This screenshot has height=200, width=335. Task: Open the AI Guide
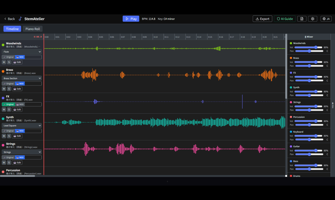coord(285,19)
